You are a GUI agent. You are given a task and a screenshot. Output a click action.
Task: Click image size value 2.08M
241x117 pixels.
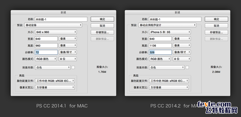pos(216,72)
